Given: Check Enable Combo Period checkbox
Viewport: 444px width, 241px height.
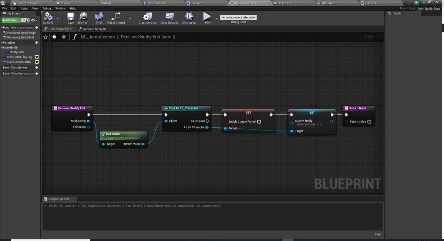Looking at the screenshot, I should tap(259, 122).
